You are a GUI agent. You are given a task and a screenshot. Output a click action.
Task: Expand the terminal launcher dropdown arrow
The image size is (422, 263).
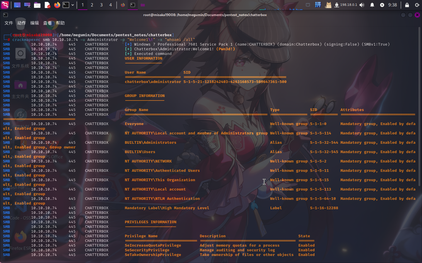(x=73, y=5)
